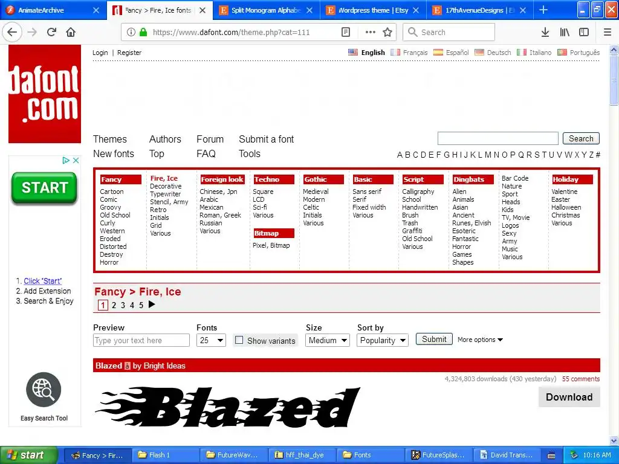Open the Size Medium dropdown
This screenshot has width=619, height=464.
[x=328, y=340]
